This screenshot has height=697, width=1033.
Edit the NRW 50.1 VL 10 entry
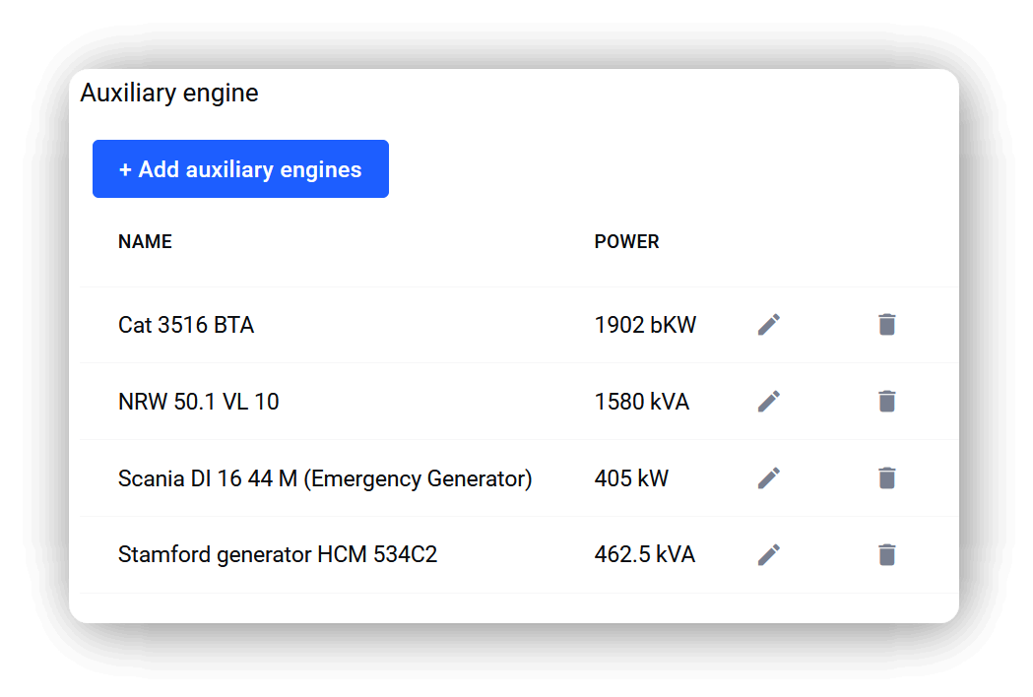tap(769, 402)
